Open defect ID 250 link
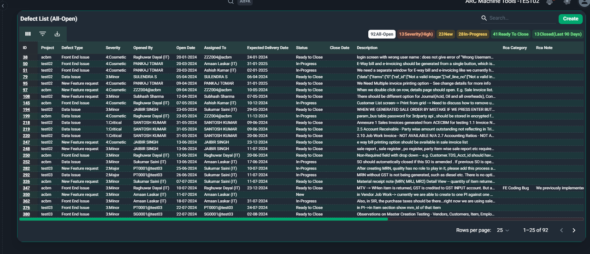This screenshot has height=254, width=590. (x=26, y=155)
